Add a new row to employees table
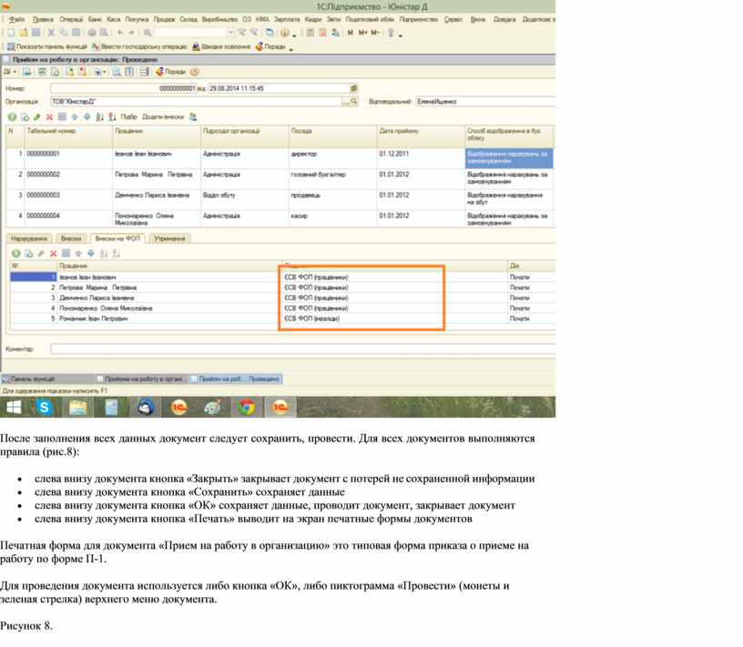Screen dimensions: 743x647 coord(12,117)
